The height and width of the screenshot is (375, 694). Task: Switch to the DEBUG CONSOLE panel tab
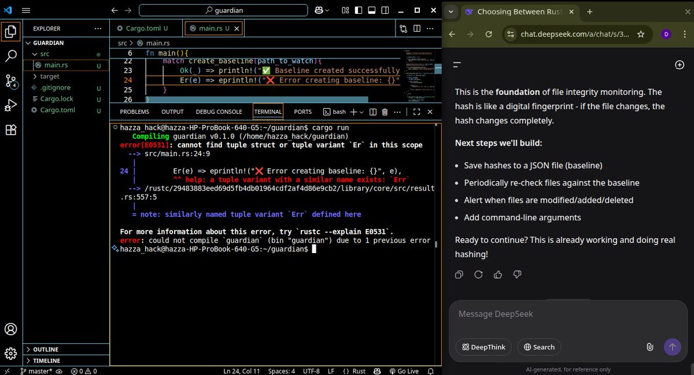click(x=219, y=112)
